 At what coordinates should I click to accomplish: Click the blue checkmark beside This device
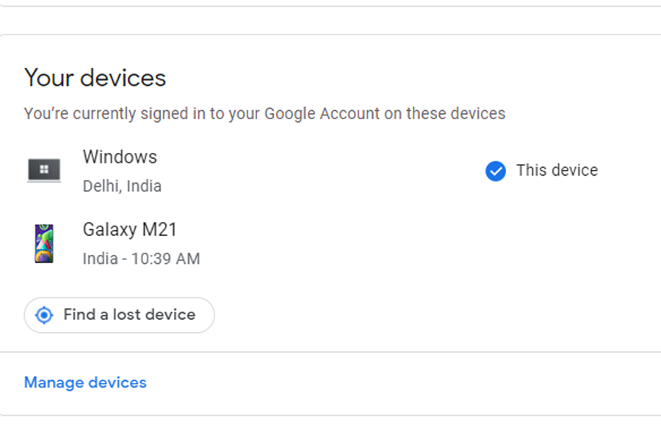click(496, 171)
